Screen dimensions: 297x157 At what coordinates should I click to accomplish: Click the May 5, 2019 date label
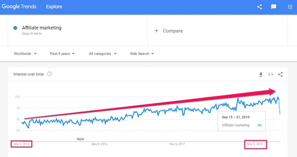pyautogui.click(x=255, y=144)
